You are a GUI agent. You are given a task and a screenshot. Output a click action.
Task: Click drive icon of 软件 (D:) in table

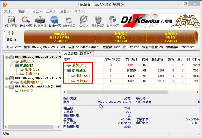73,76
